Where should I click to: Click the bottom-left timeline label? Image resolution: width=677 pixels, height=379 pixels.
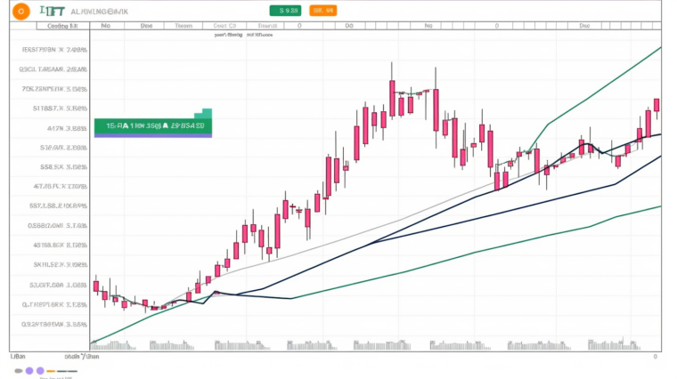[17, 357]
